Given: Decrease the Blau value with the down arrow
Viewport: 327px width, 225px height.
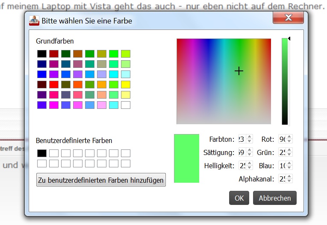Looking at the screenshot, I should coord(289,167).
